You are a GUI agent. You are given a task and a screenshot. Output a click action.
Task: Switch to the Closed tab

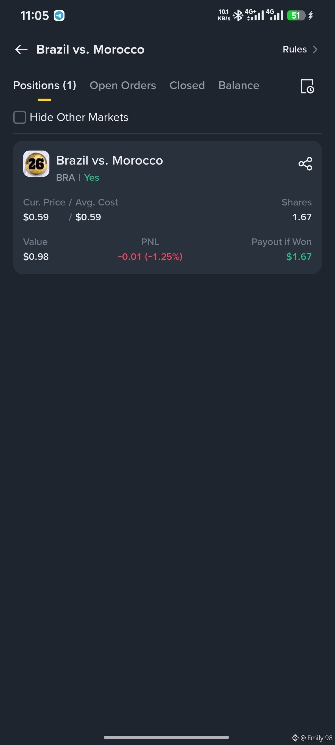(x=187, y=85)
